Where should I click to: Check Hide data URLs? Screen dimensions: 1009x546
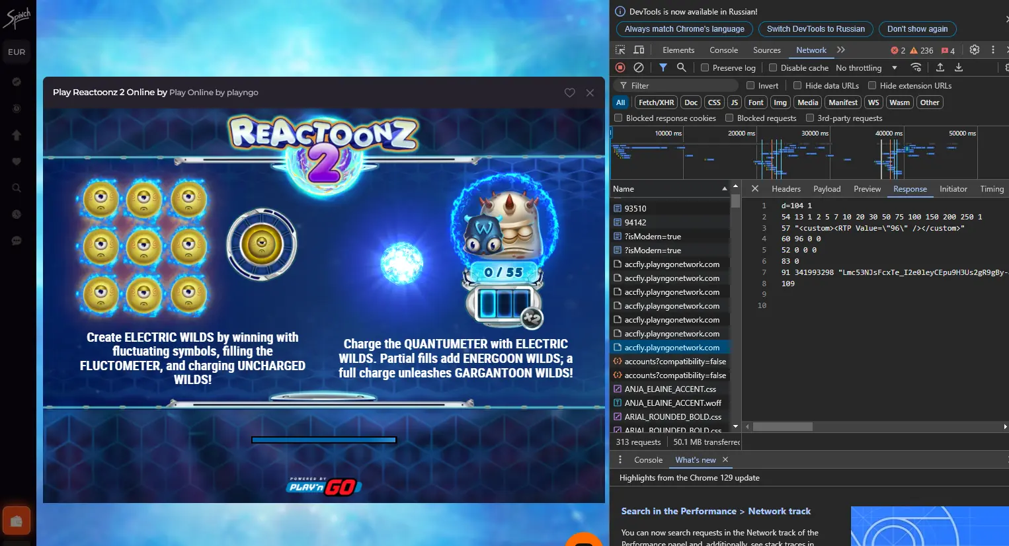797,85
